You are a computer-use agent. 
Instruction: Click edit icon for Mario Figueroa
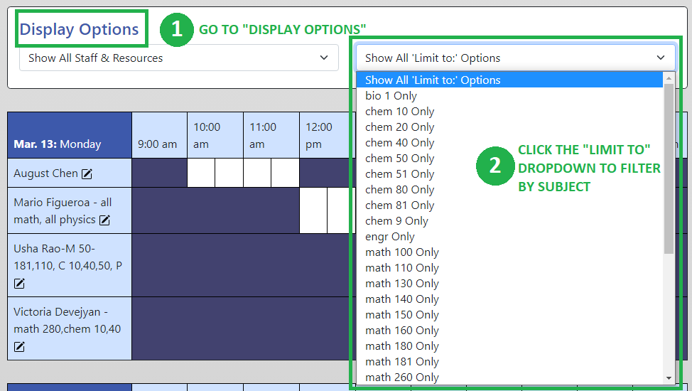[104, 220]
